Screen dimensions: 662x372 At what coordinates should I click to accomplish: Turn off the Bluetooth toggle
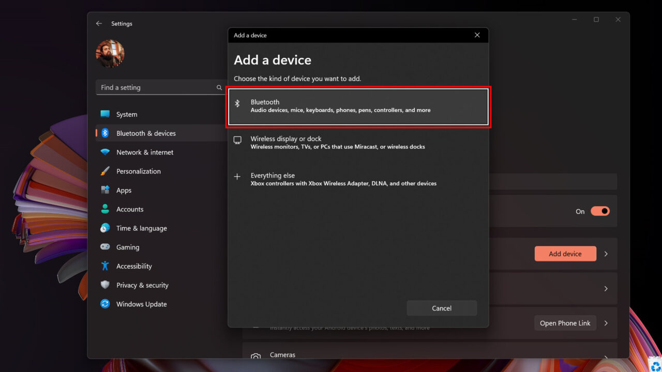[x=599, y=211]
